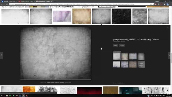Select the dark gray related image, fourth in the top row
The image size is (172, 97).
[141, 56]
